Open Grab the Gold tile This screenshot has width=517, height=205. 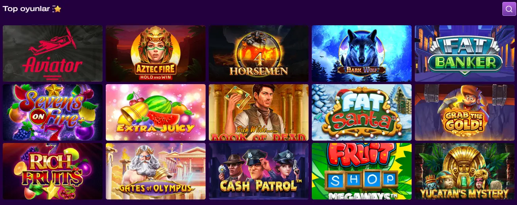[465, 112]
